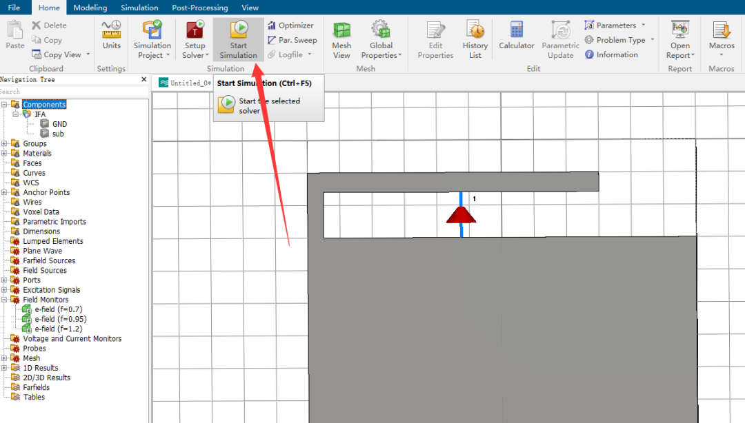Collapse the Field Monitors node

pyautogui.click(x=4, y=300)
